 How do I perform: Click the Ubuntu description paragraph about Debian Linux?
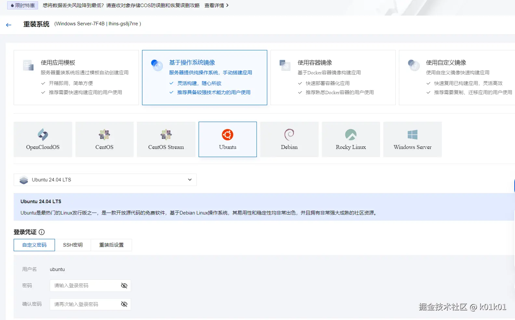[x=199, y=213]
